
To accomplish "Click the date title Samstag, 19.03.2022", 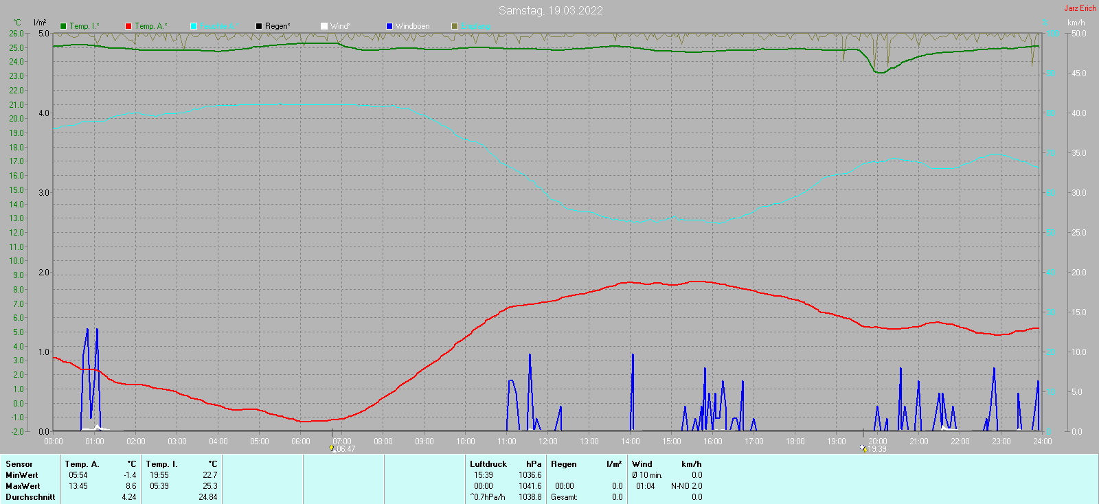I will [550, 10].
